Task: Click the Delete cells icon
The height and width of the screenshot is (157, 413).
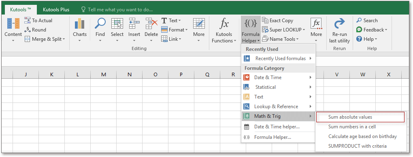Action: 151,24
